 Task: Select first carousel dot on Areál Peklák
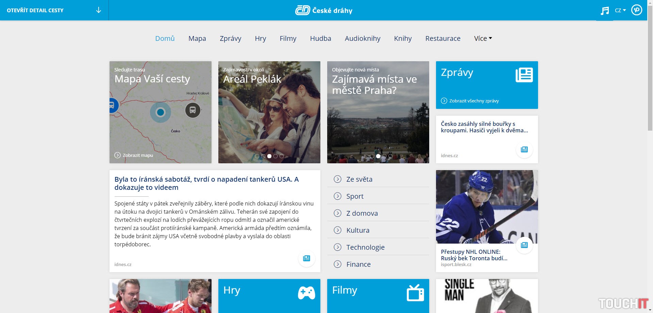pyautogui.click(x=257, y=156)
